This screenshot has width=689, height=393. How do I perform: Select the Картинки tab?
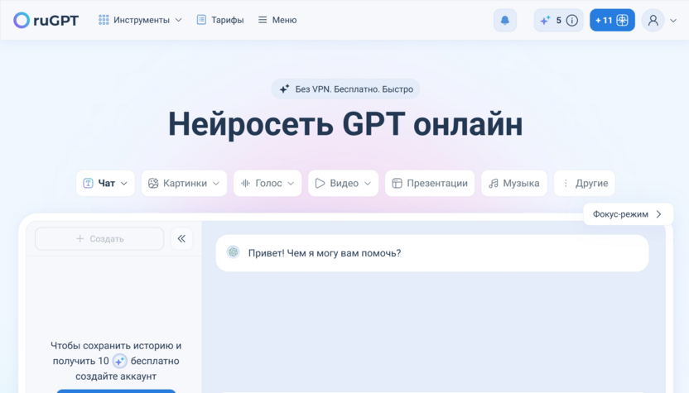click(184, 183)
